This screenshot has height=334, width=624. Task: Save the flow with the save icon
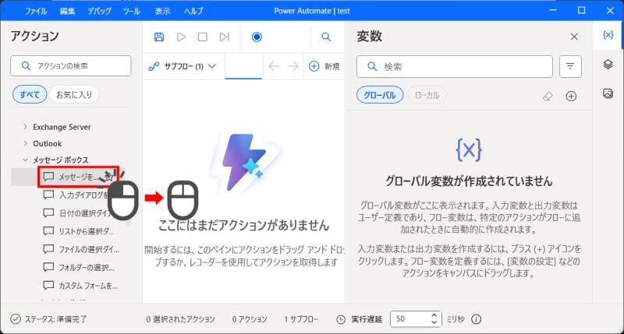(x=159, y=37)
